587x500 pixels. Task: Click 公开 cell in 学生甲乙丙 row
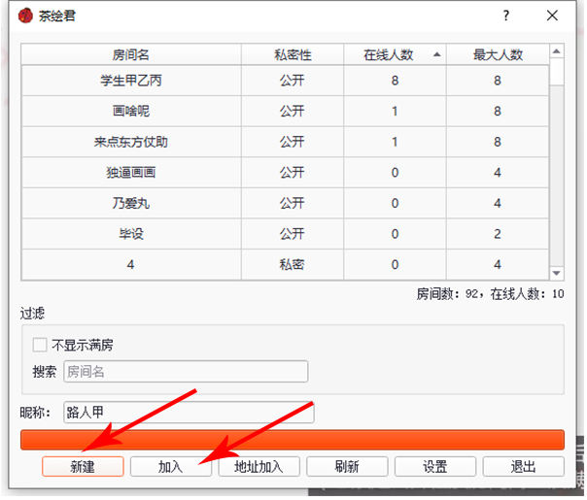[x=293, y=81]
